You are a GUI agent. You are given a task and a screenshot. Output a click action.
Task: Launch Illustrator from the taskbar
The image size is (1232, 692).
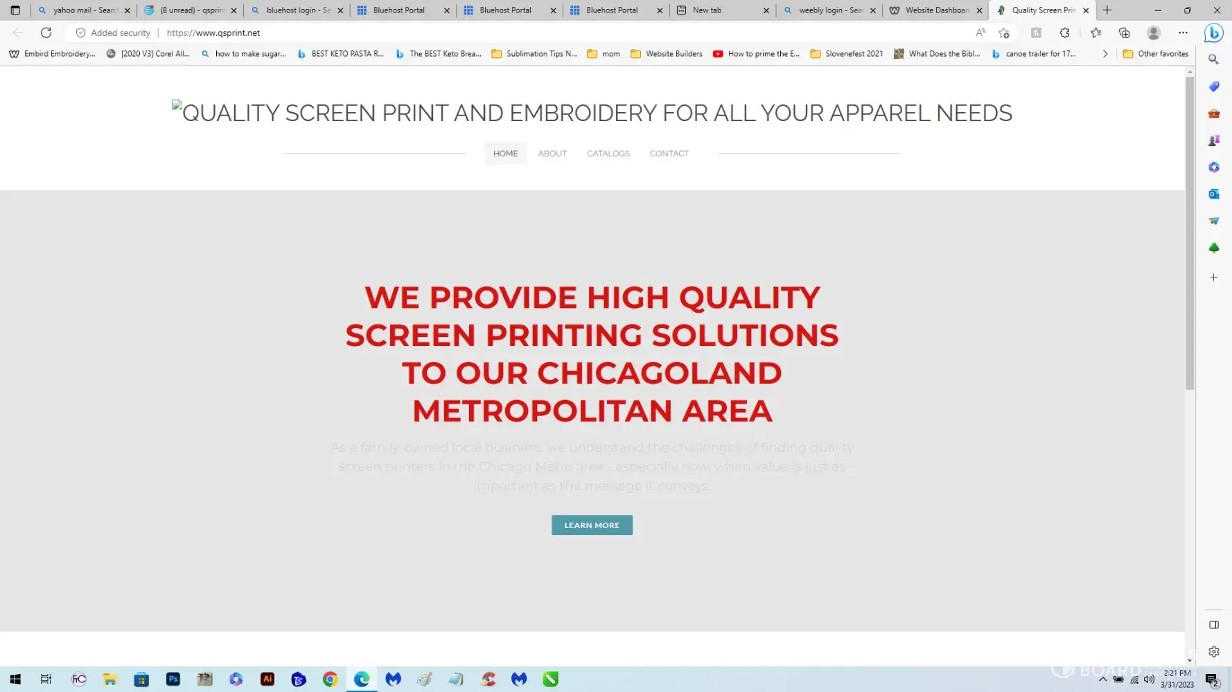pos(267,680)
